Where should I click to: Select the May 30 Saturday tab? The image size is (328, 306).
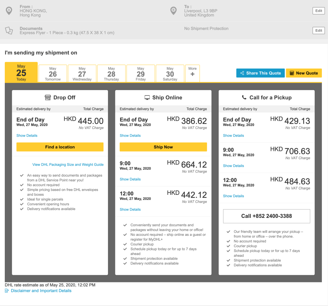click(x=170, y=73)
